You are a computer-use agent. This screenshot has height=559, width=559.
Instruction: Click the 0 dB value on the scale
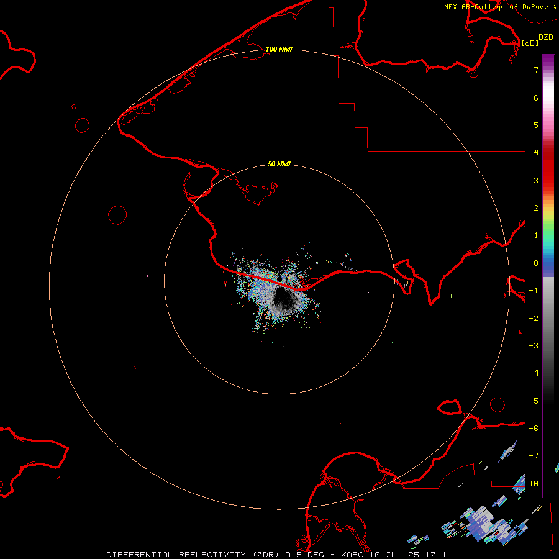pos(536,263)
